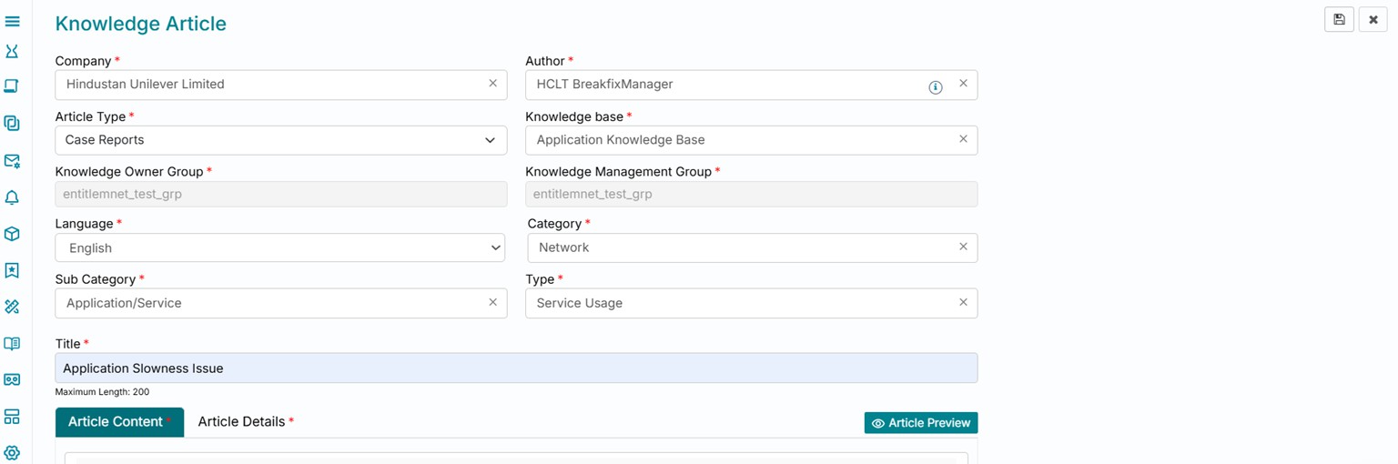This screenshot has width=1398, height=464.
Task: Click the starred bookmark sidebar icon
Action: pos(12,270)
